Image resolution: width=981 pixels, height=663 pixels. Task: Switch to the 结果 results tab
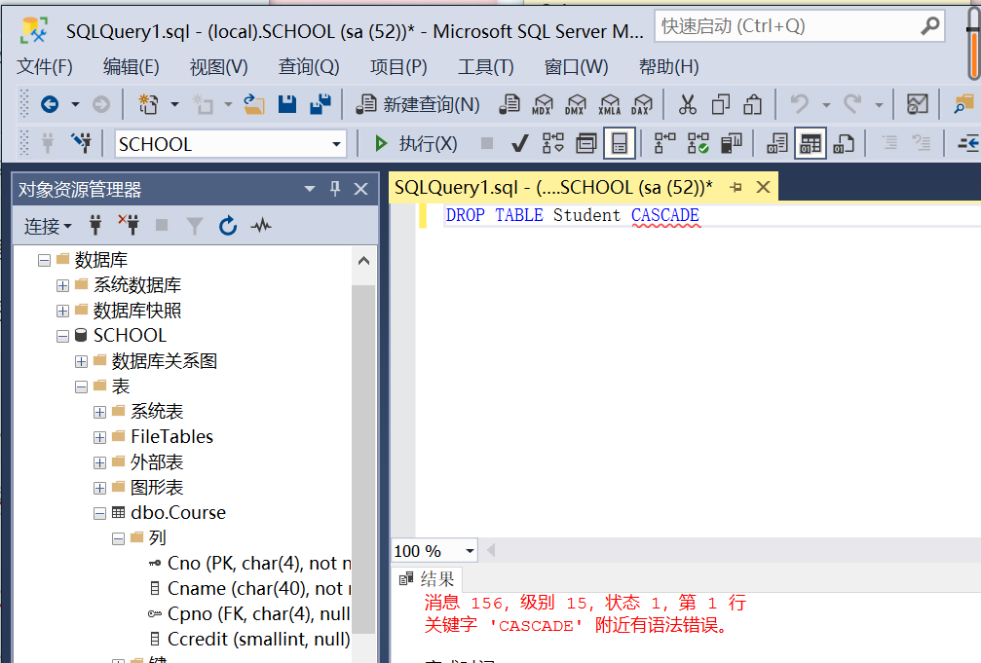pos(428,579)
